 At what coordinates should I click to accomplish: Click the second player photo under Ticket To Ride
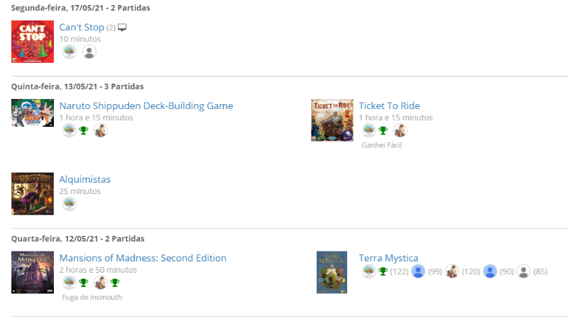click(400, 130)
